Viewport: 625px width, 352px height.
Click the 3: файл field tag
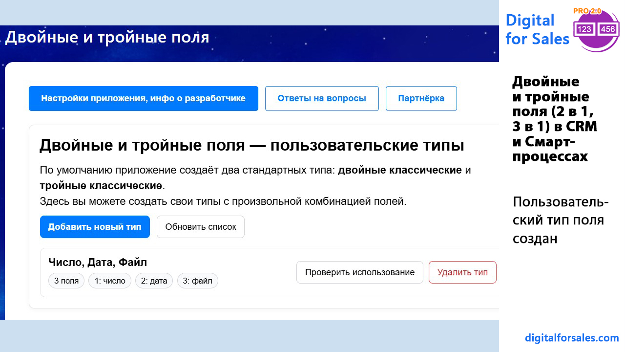pos(197,281)
